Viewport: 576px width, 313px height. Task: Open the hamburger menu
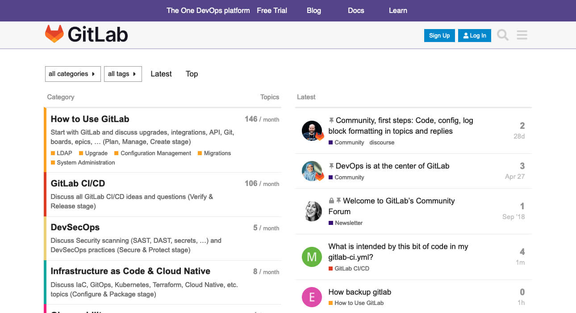tap(522, 34)
